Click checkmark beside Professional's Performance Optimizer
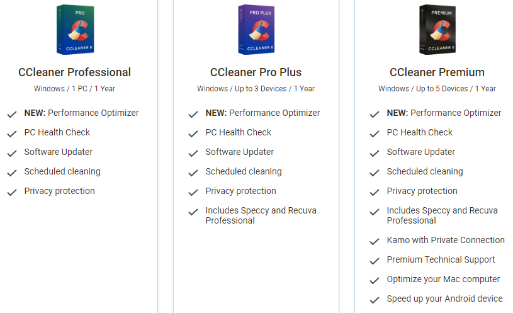513x313 pixels. (12, 114)
